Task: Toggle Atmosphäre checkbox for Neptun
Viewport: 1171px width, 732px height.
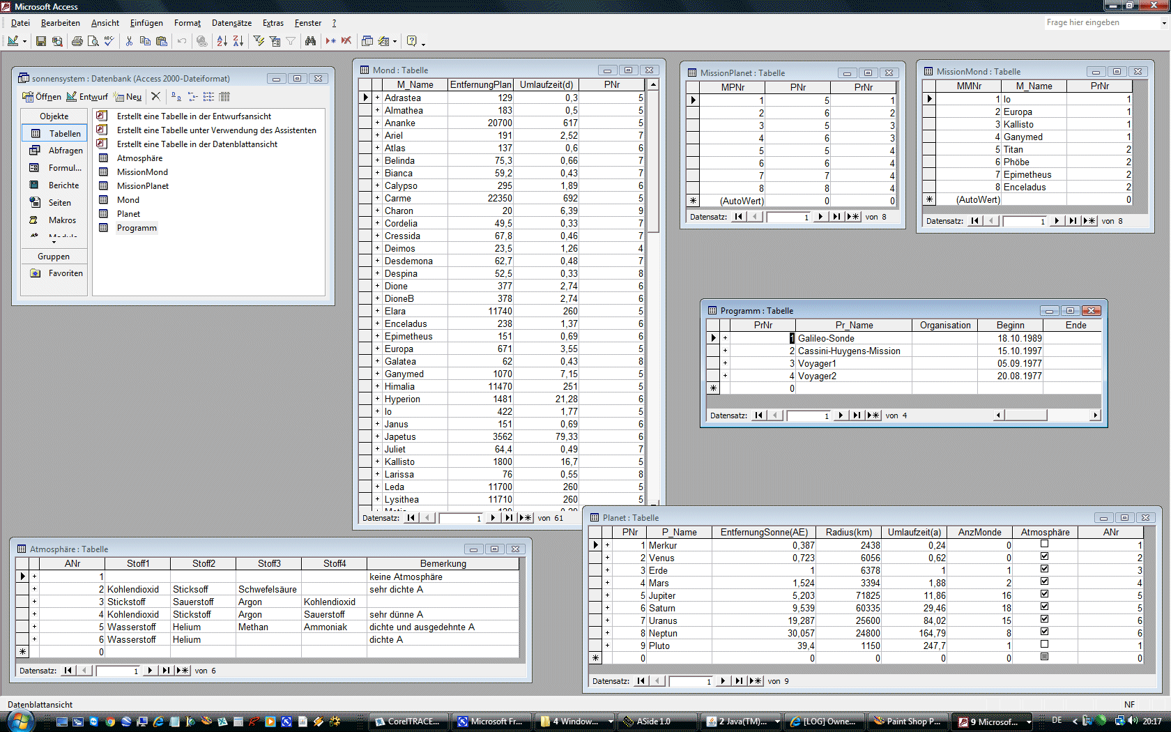Action: point(1044,632)
